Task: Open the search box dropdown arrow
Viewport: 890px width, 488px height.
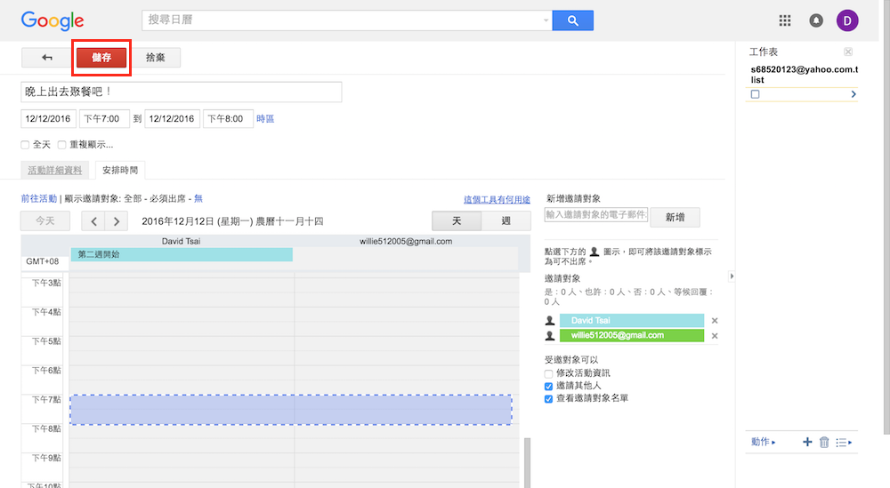Action: [x=546, y=20]
